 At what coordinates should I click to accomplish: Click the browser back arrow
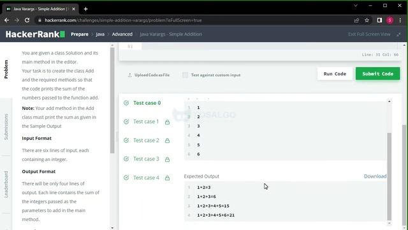(7, 20)
